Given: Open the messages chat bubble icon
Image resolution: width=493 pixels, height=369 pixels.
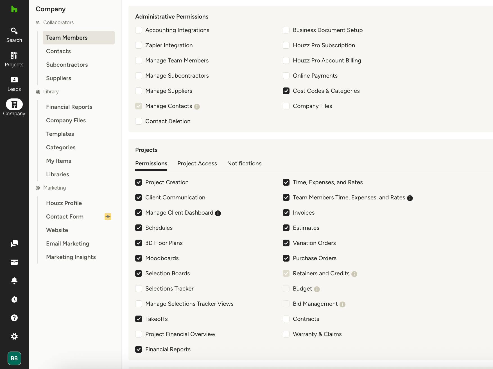Looking at the screenshot, I should [x=14, y=244].
